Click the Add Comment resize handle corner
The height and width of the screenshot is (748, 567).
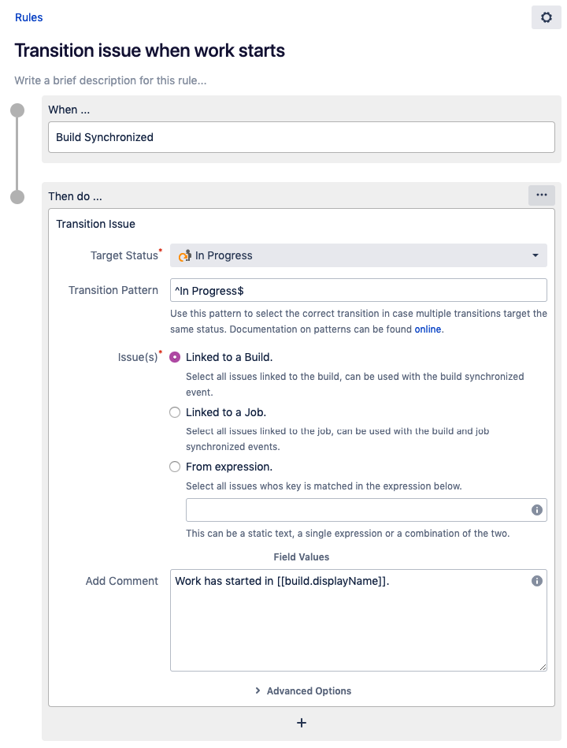[543, 667]
